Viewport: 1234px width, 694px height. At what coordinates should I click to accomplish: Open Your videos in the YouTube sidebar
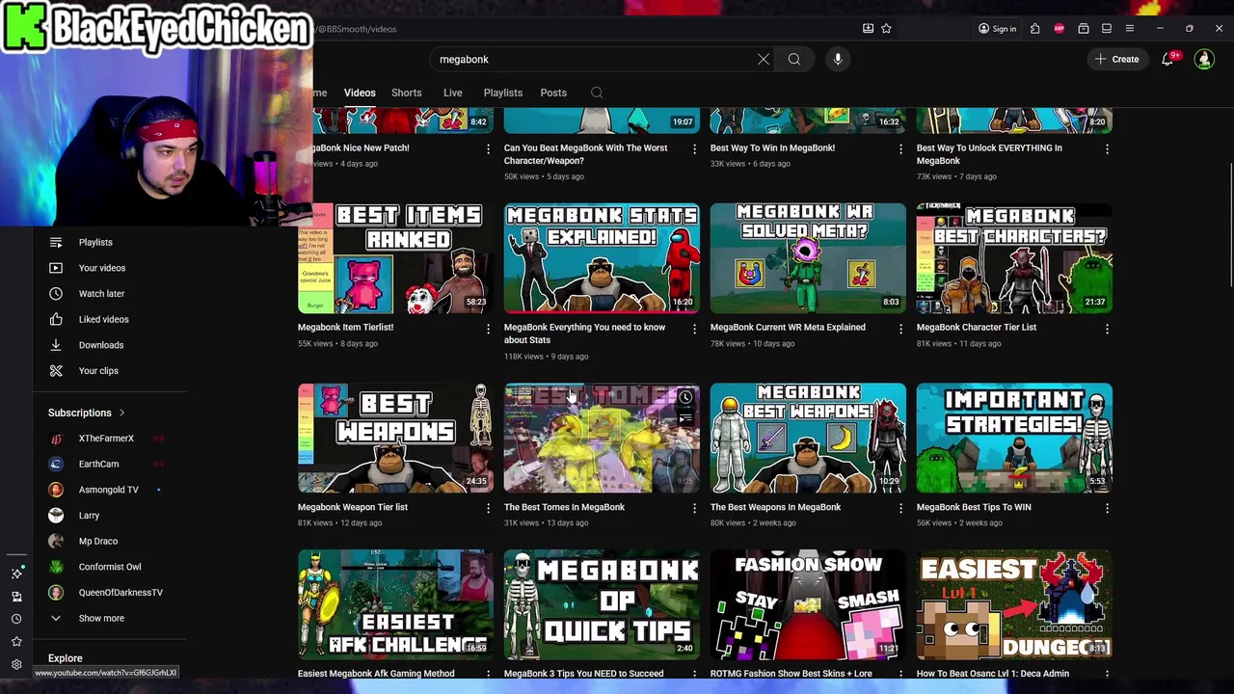102,268
